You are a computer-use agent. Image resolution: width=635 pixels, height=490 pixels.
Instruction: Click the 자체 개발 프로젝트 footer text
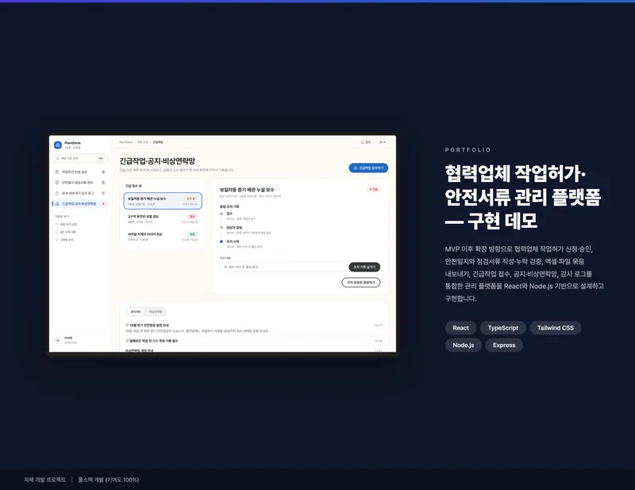(44, 480)
